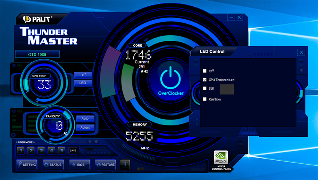Screen dimensions: 318x180
Task: Open the STATUS panel
Action: click(53, 165)
